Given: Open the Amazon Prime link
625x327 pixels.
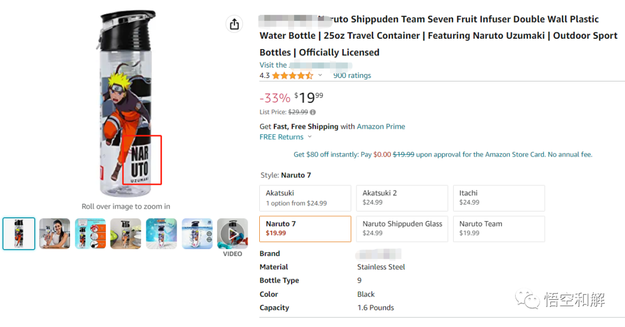Looking at the screenshot, I should [x=381, y=127].
